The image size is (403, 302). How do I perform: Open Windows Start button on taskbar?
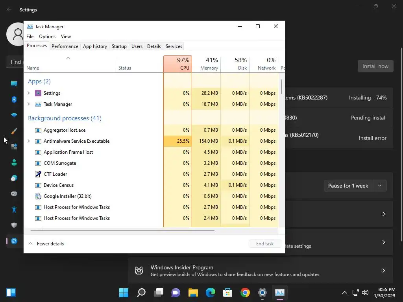pos(124,293)
